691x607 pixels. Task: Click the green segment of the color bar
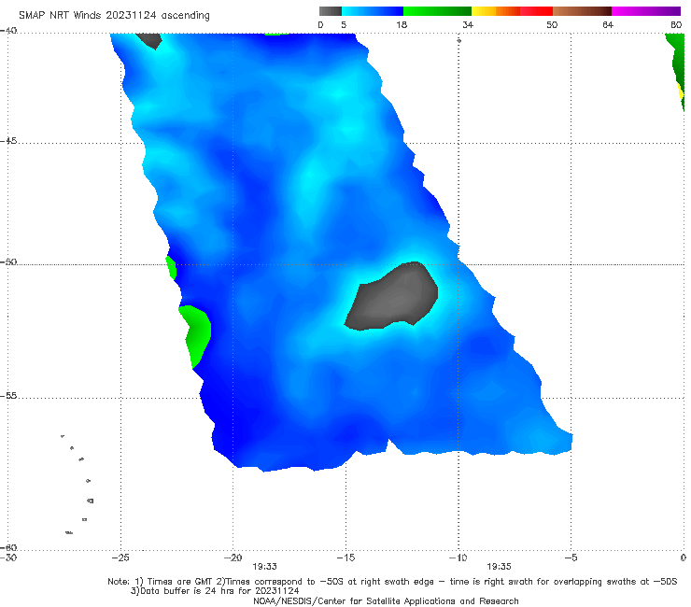[437, 11]
